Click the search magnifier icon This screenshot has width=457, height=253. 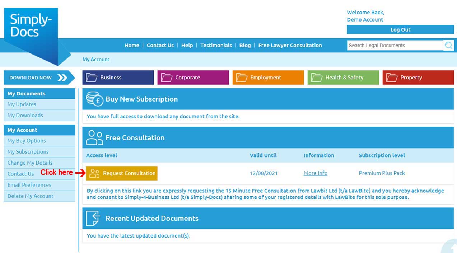pyautogui.click(x=448, y=45)
